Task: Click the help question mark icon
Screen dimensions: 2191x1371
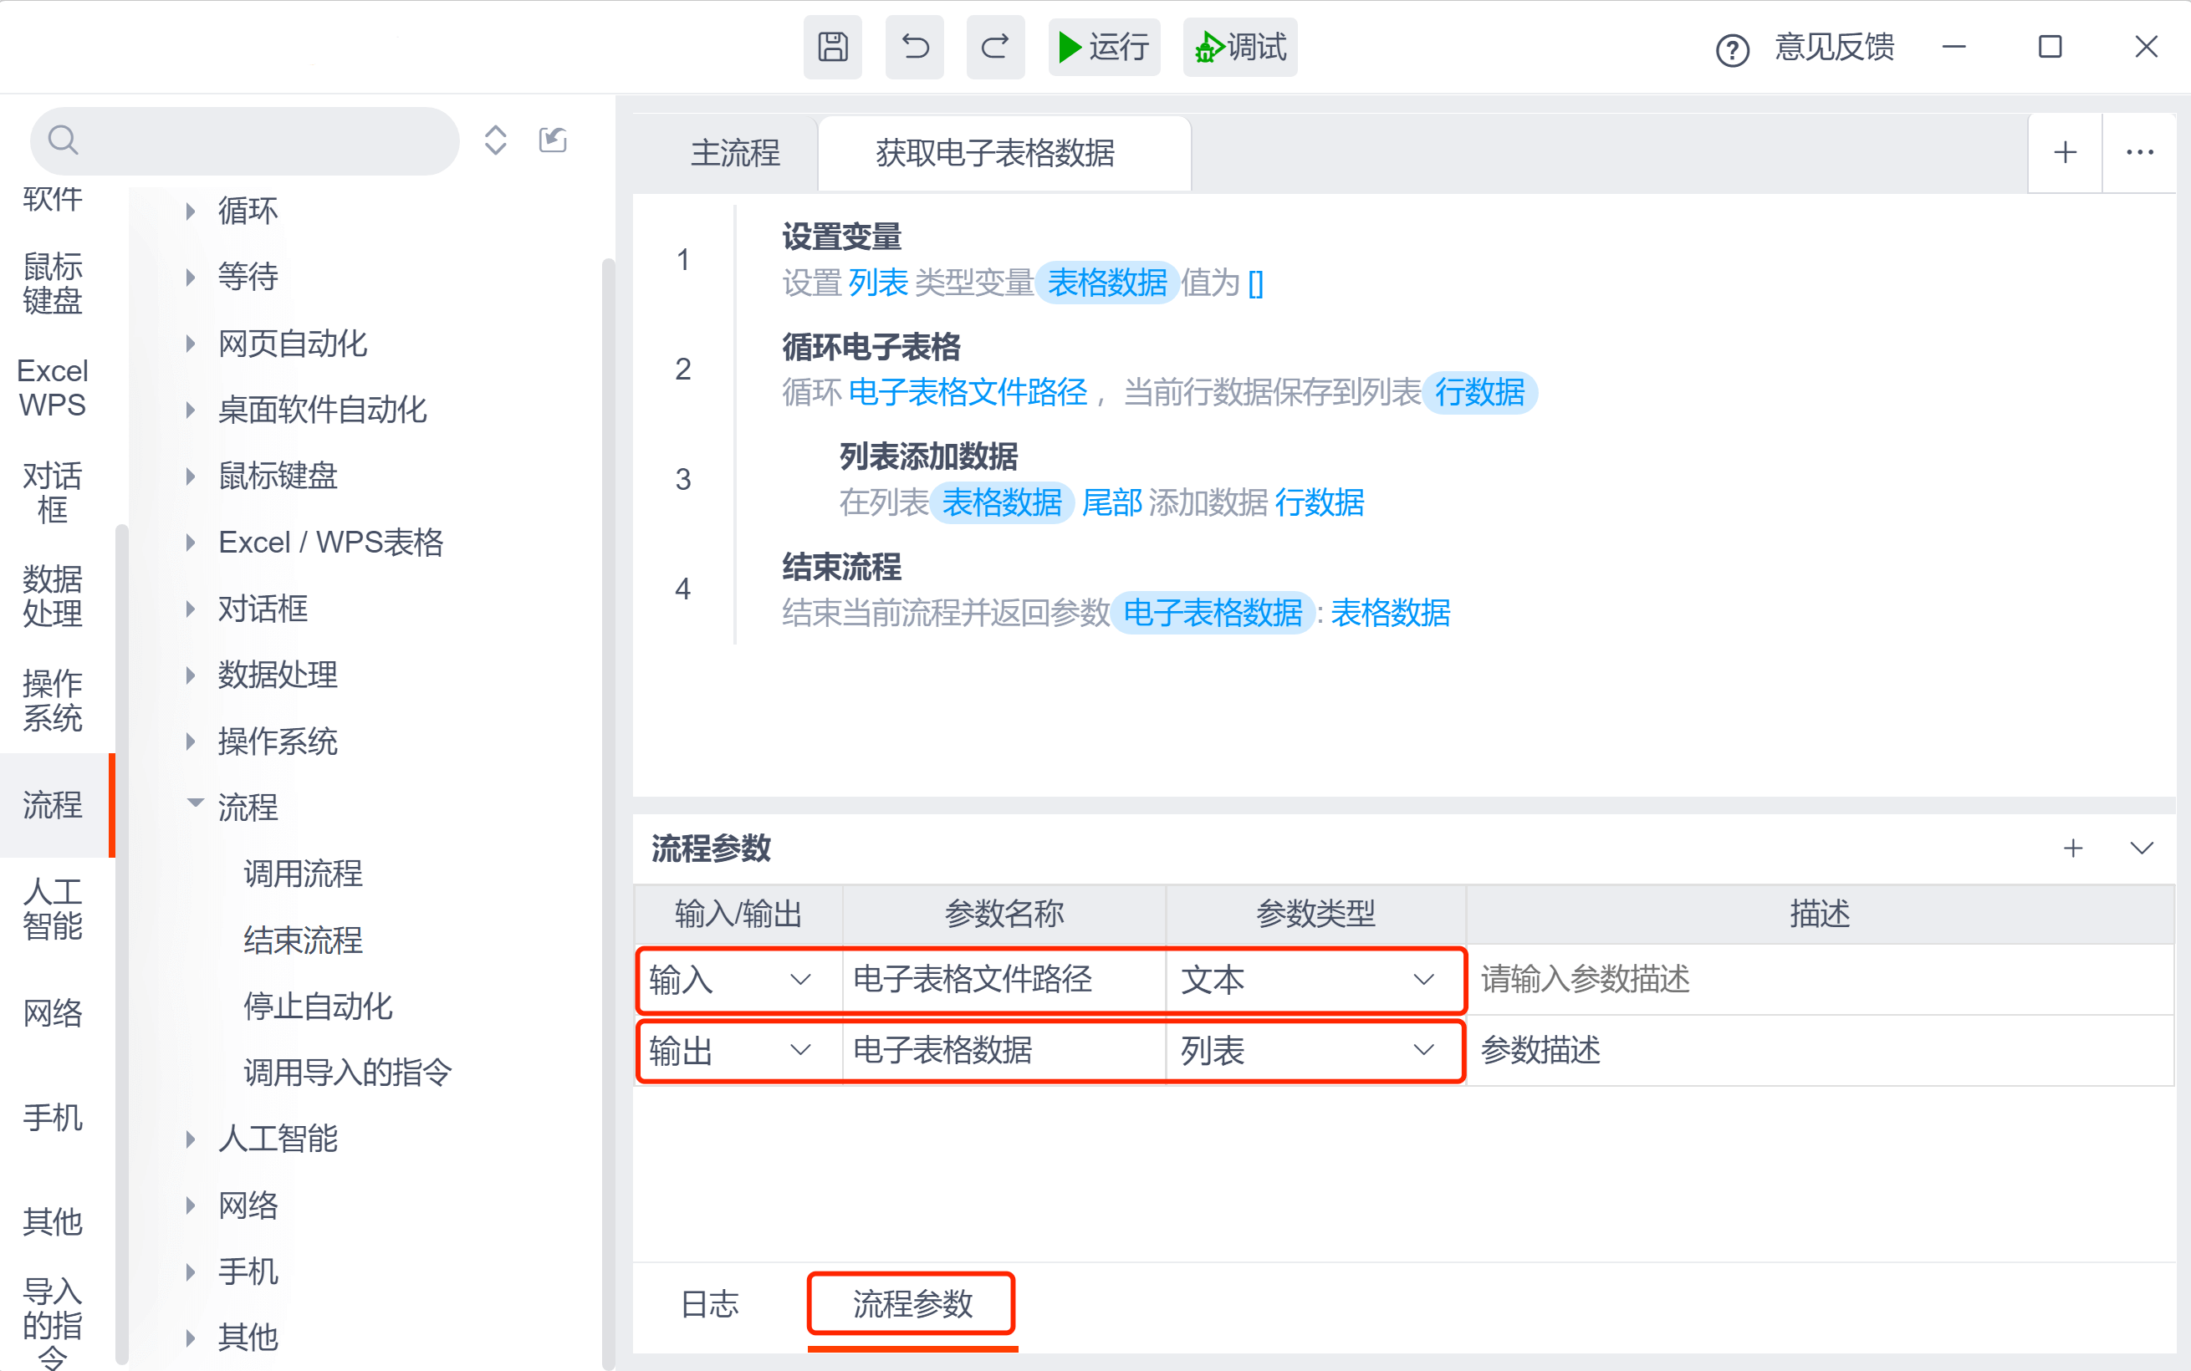Action: pos(1731,50)
